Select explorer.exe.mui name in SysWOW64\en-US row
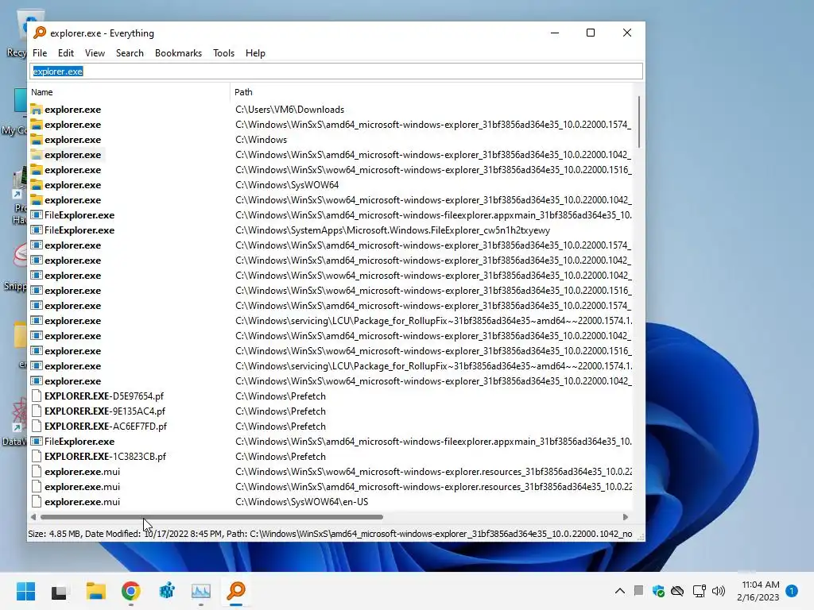814x610 pixels. 82,502
